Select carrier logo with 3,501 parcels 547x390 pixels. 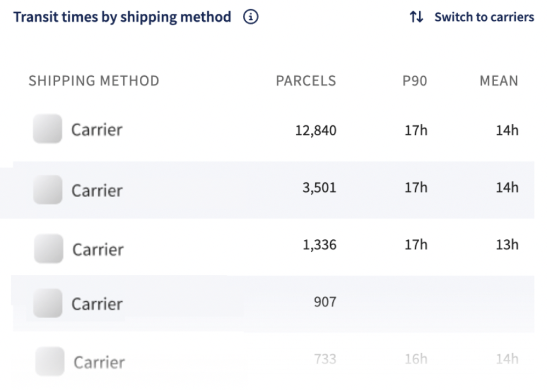(x=48, y=190)
